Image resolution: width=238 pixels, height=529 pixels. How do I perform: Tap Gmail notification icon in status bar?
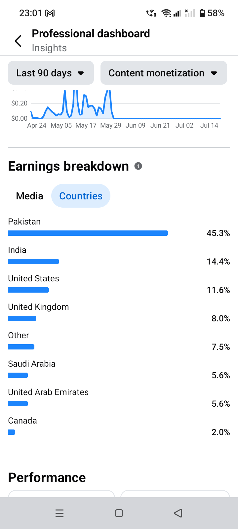pyautogui.click(x=50, y=13)
